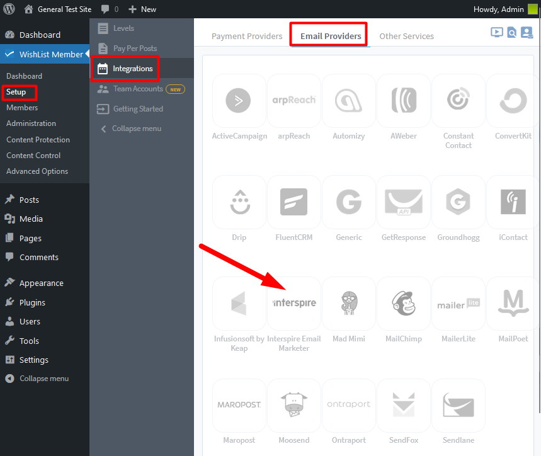The width and height of the screenshot is (541, 456).
Task: Choose the Automizy provider icon
Action: [x=348, y=101]
